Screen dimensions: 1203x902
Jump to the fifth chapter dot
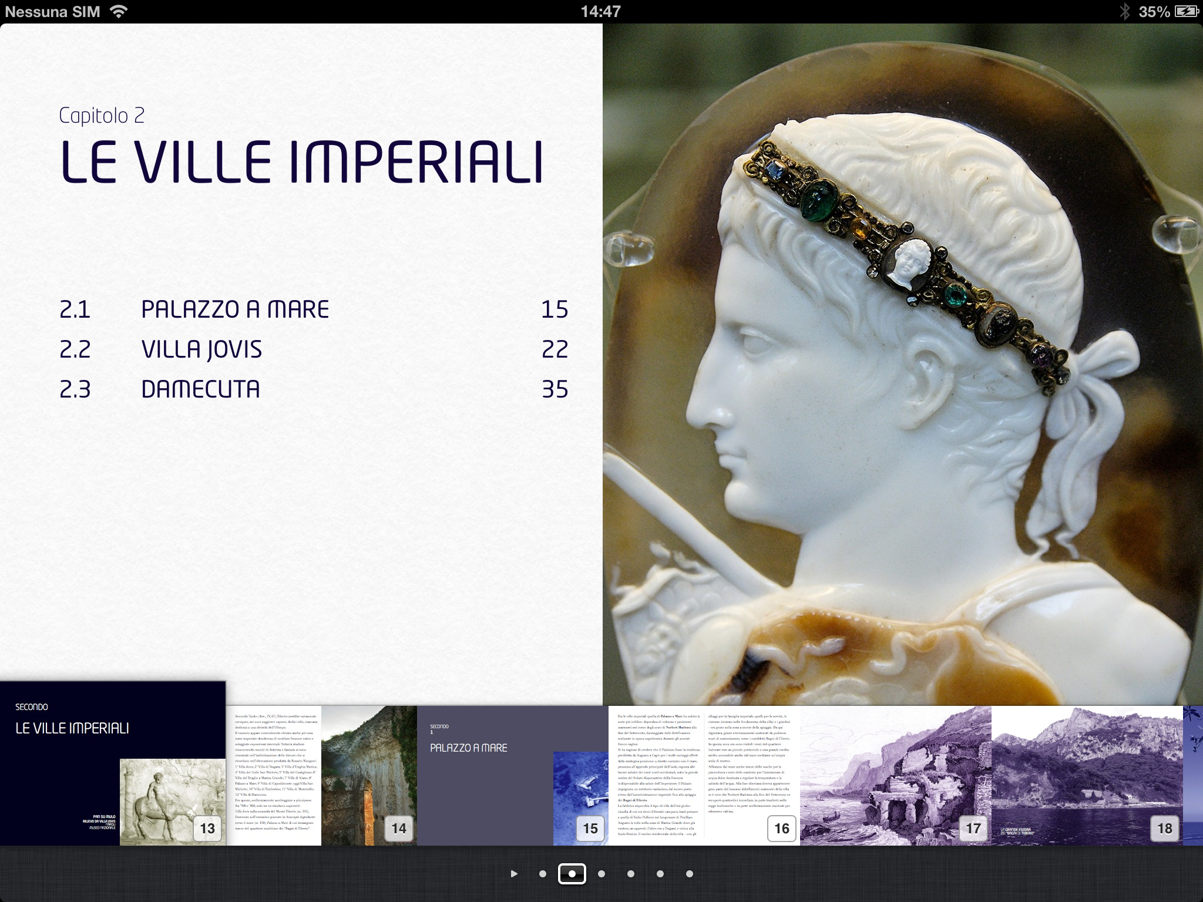pyautogui.click(x=660, y=874)
